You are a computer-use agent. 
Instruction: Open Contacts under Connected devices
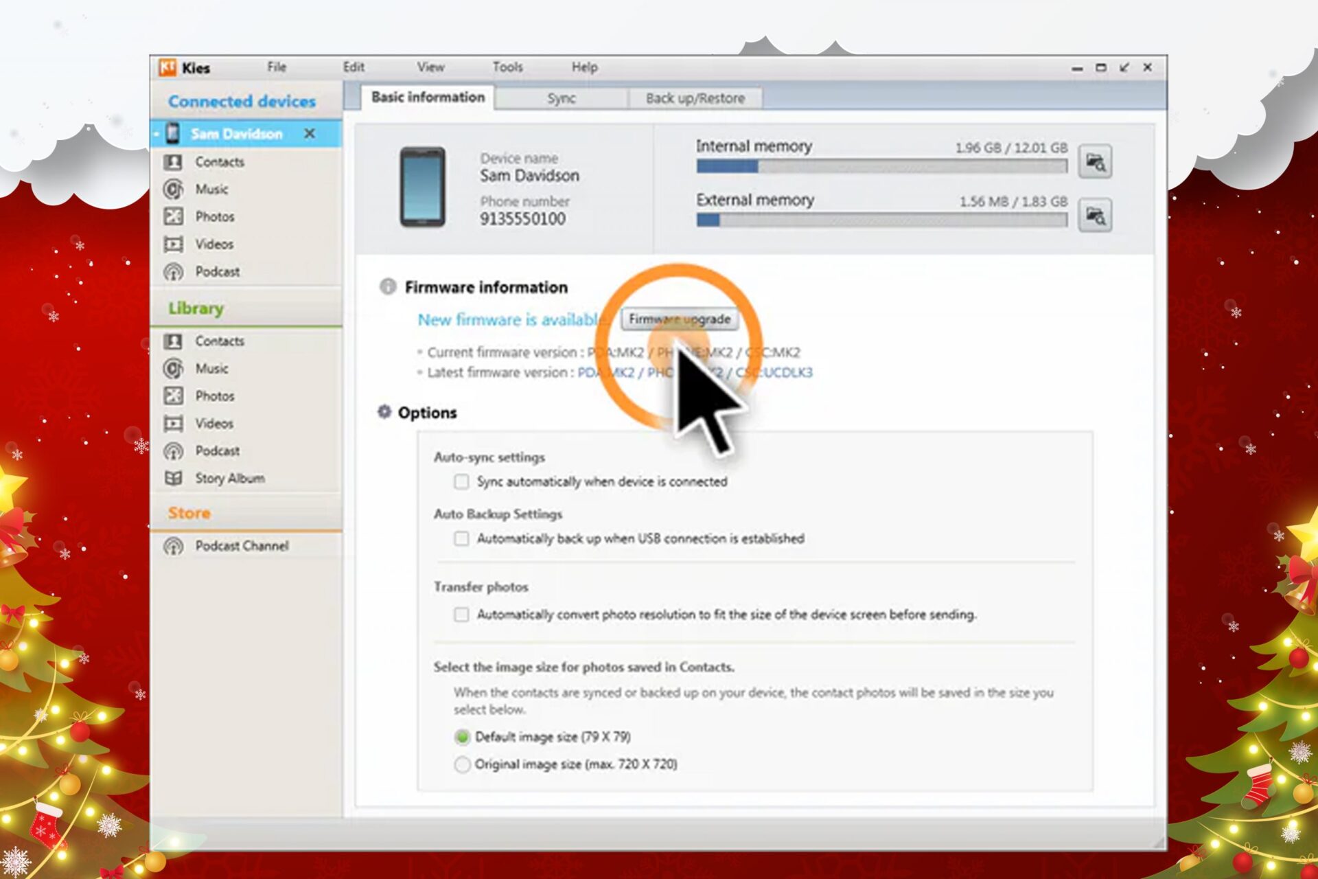pos(218,162)
